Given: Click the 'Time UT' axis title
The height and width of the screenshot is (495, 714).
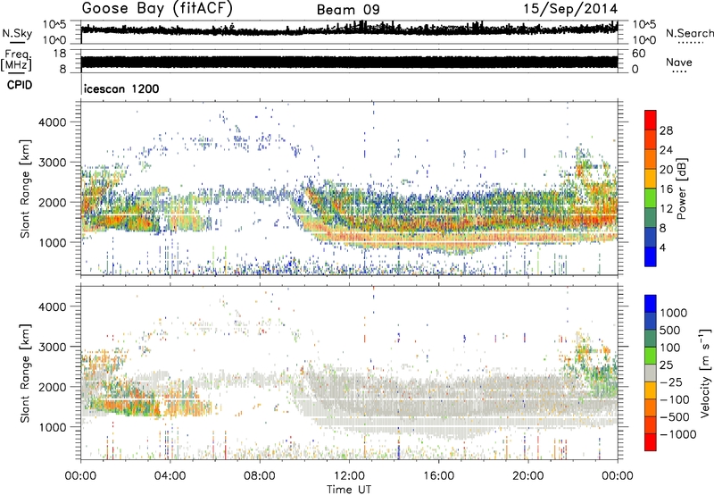Looking at the screenshot, I should pos(349,489).
